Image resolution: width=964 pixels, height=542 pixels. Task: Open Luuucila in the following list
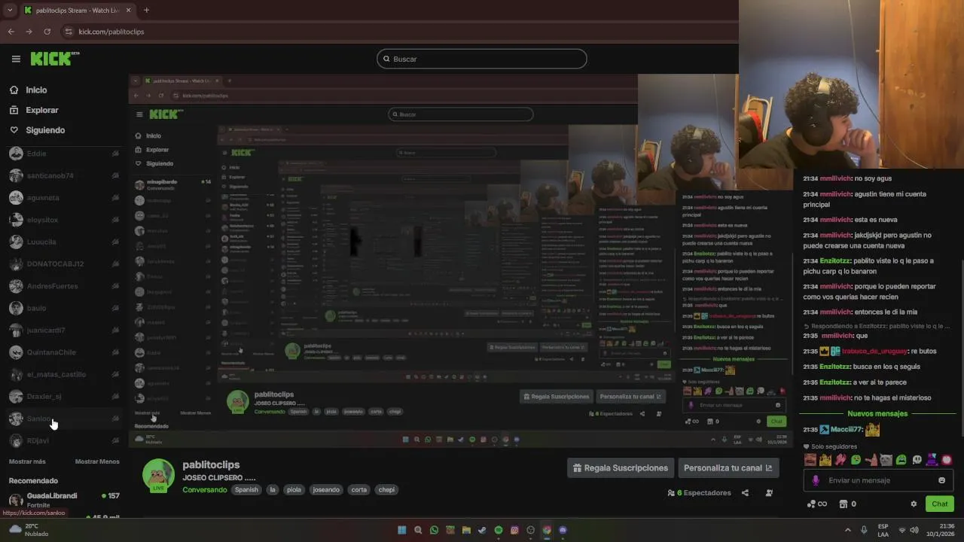[64, 242]
